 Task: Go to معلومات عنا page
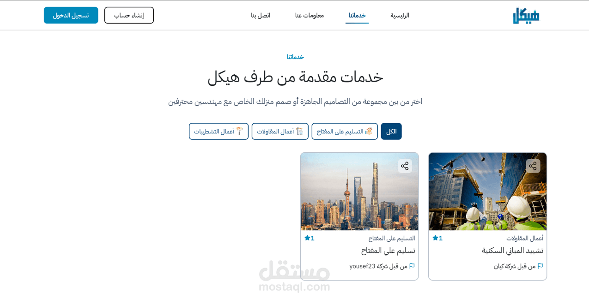310,15
